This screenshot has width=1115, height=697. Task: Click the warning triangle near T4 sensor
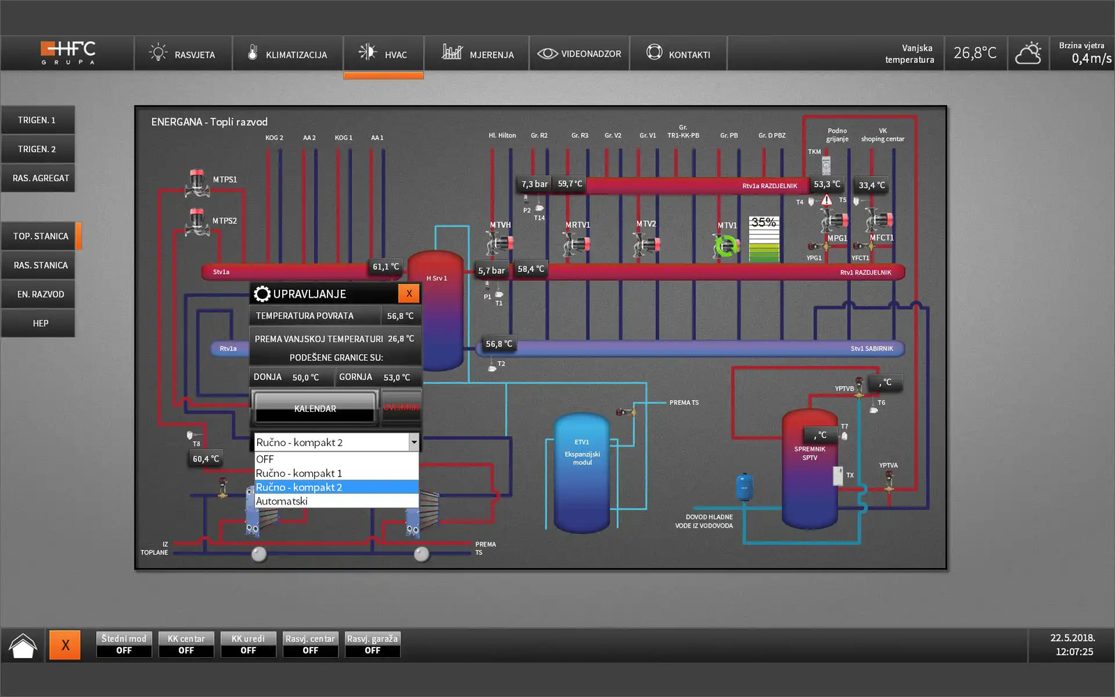826,201
